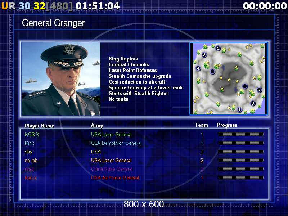The height and width of the screenshot is (216, 288).
Task: Select start position marker 6 on minimap
Action: [253, 103]
